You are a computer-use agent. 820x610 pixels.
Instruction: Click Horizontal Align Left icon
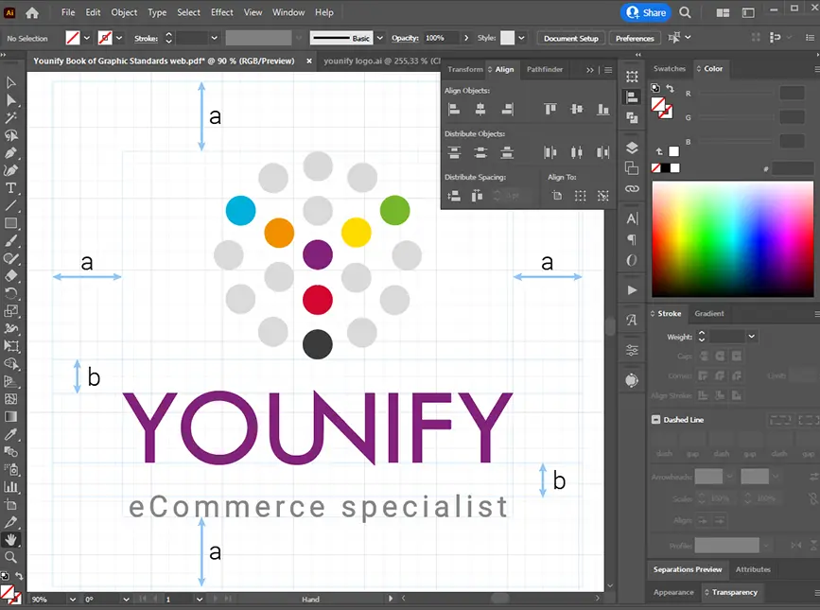[x=454, y=109]
